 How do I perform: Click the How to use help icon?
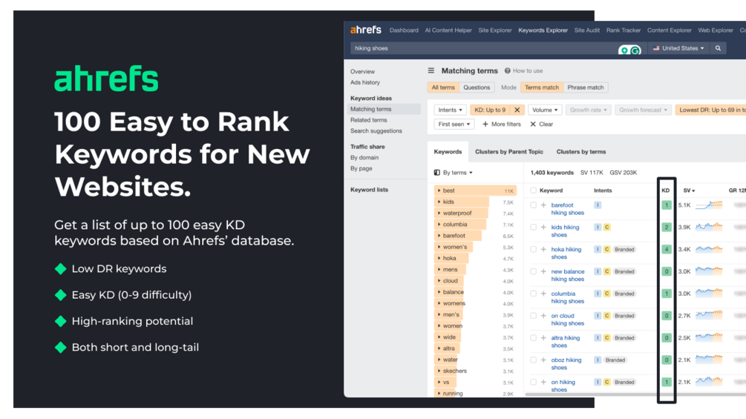click(508, 70)
